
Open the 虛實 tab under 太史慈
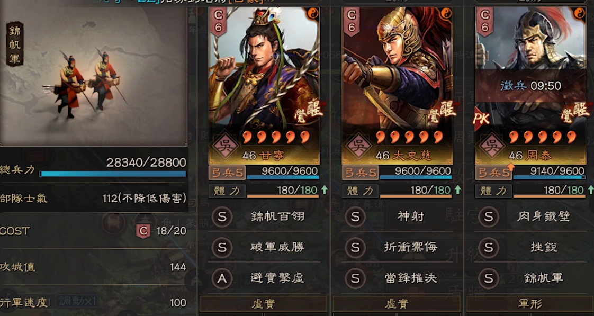397,304
